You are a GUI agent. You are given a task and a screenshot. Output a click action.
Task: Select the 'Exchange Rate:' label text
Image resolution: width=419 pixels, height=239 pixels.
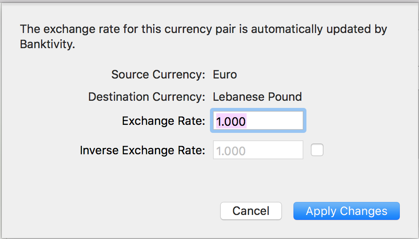[163, 121]
